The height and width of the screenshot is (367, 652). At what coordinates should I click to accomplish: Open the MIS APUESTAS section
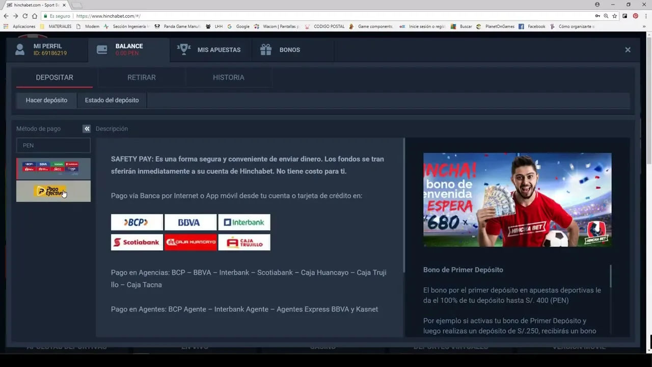point(211,50)
